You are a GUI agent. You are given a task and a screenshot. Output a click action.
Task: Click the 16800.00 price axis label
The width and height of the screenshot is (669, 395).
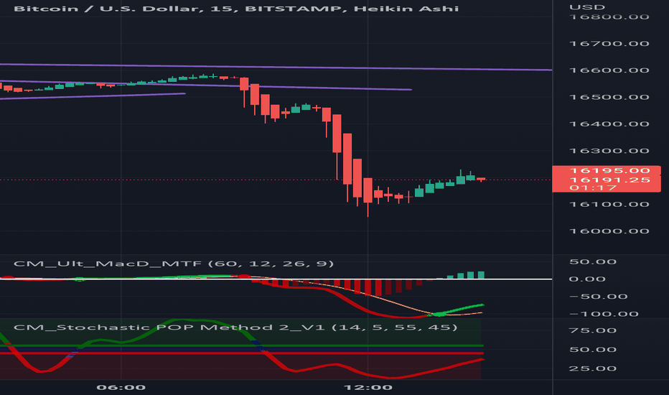tap(609, 17)
